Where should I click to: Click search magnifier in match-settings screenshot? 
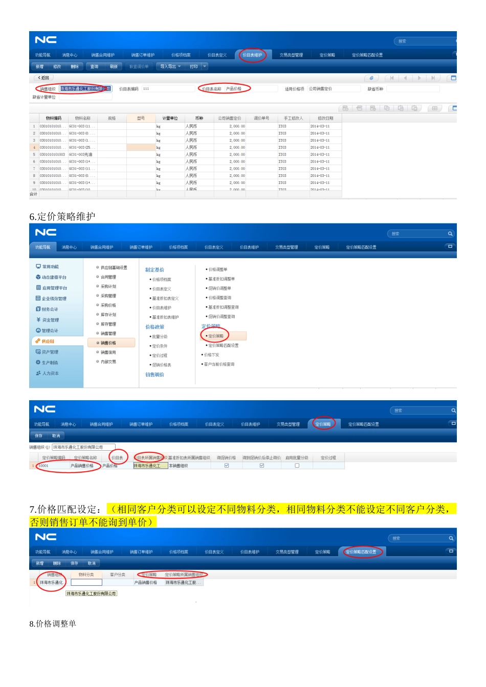[x=451, y=538]
